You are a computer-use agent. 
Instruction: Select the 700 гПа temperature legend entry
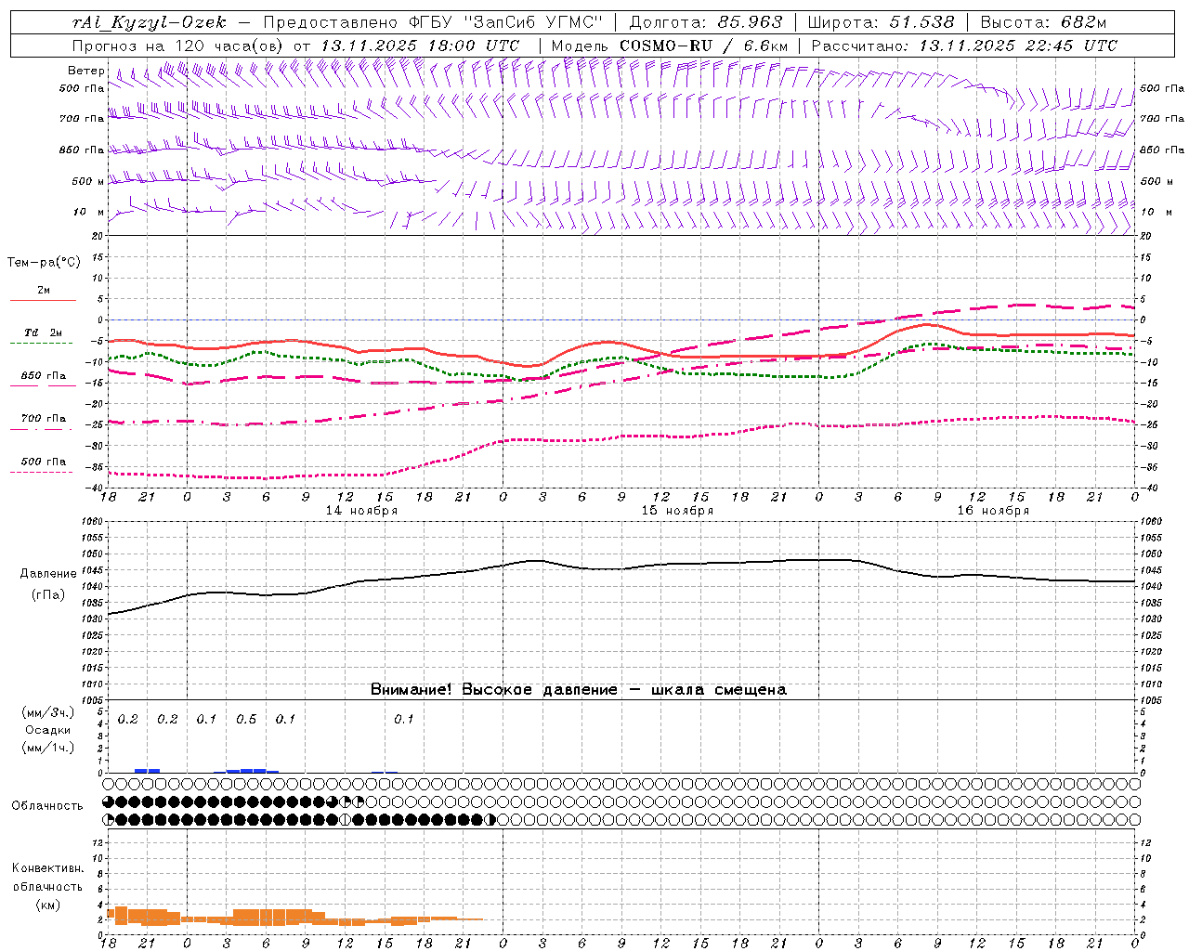click(x=44, y=419)
